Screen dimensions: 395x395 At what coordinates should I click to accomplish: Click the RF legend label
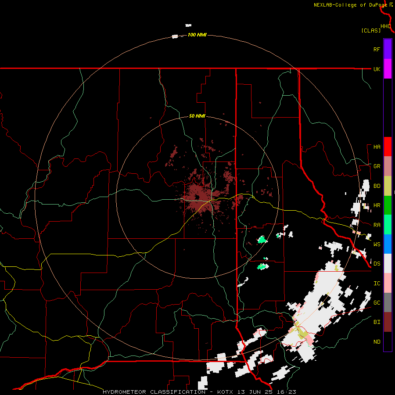point(377,49)
